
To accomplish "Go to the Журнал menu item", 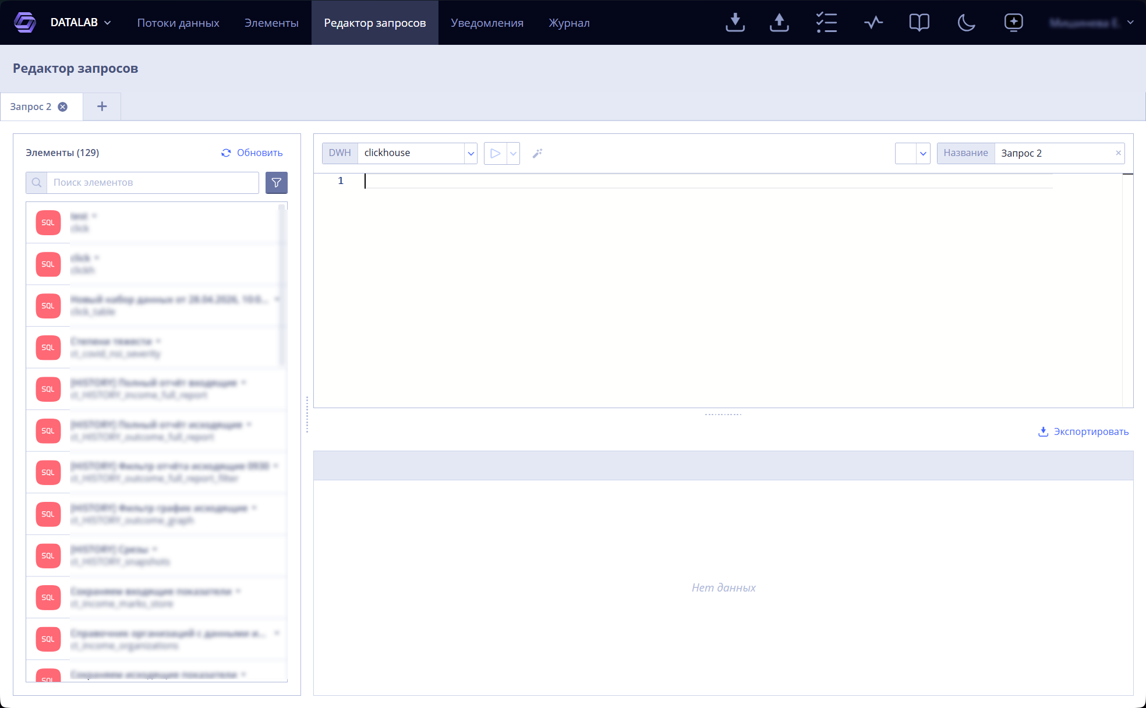I will click(569, 23).
